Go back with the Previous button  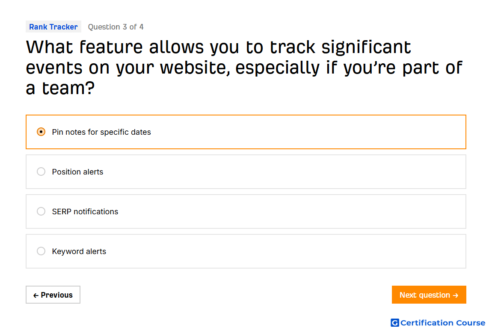point(53,295)
